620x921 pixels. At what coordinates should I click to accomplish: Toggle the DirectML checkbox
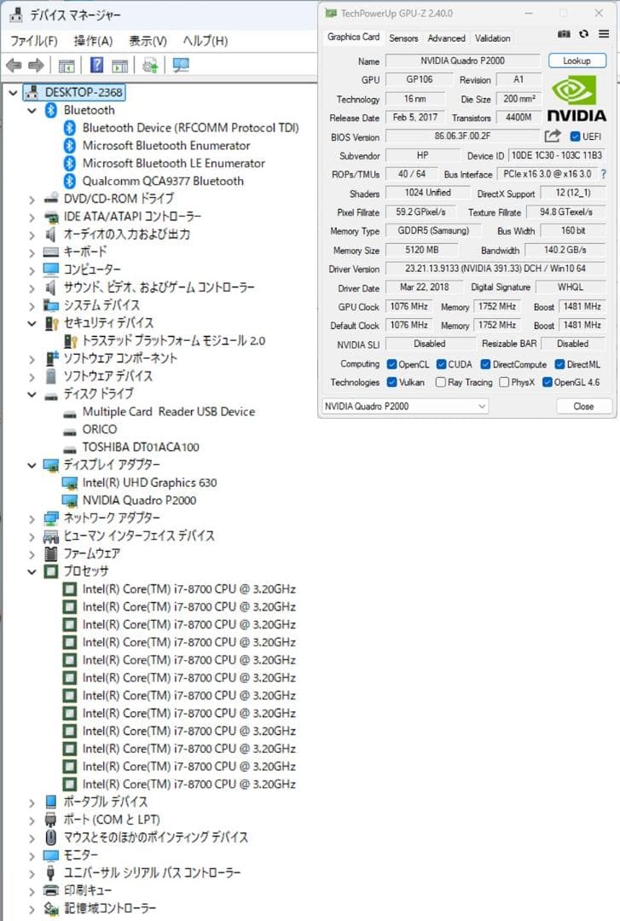coord(560,365)
